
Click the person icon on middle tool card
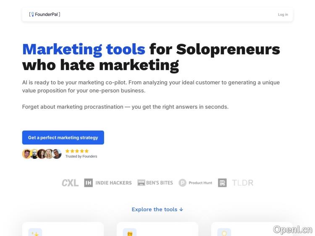130,233
